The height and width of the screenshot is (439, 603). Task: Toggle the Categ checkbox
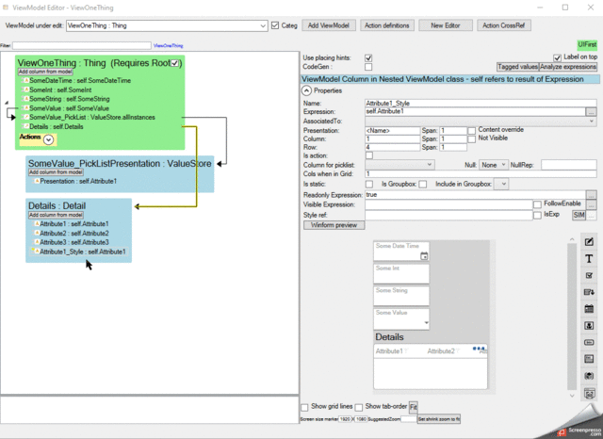click(x=275, y=25)
